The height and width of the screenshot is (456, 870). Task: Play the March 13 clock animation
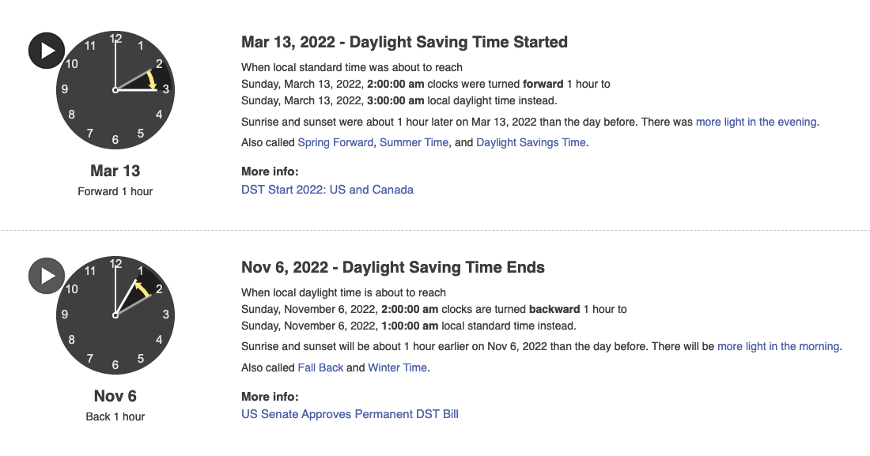[x=46, y=49]
